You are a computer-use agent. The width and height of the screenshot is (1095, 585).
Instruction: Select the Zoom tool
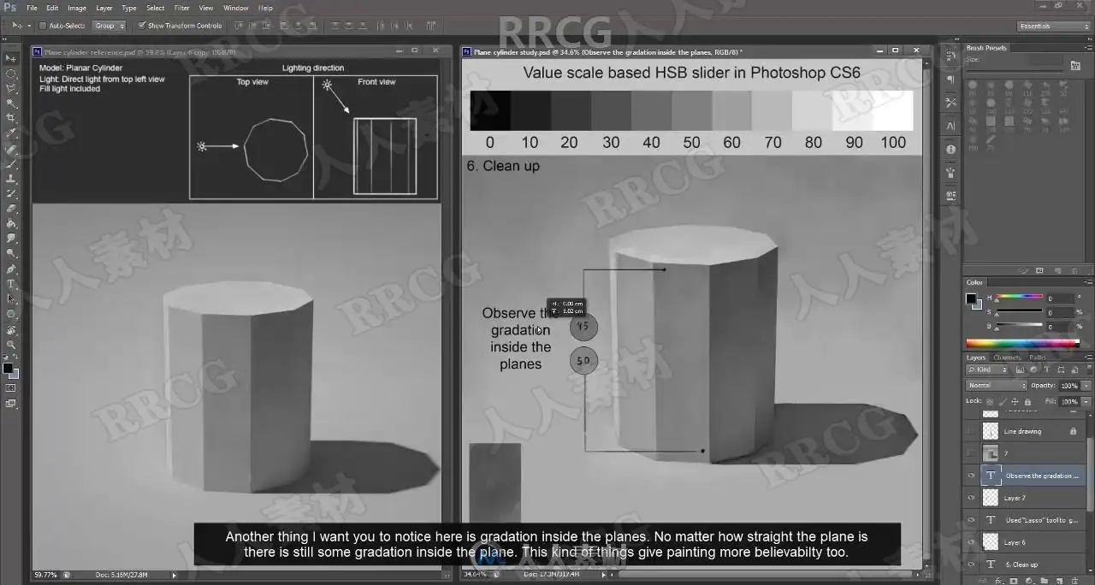pos(11,345)
